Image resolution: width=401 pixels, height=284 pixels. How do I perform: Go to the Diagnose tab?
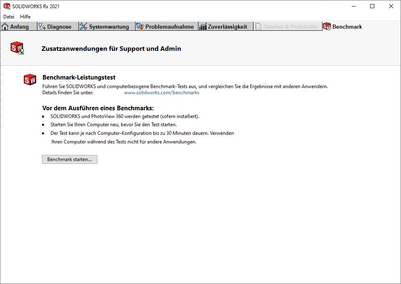coord(59,27)
